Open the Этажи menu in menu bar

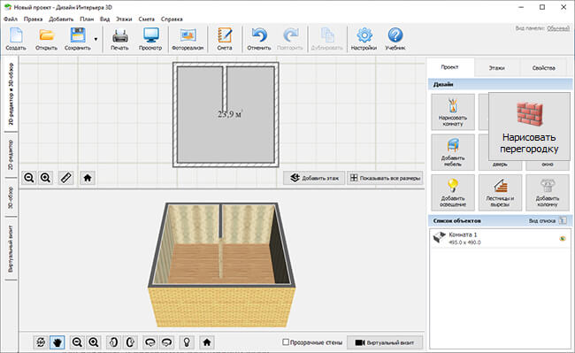pos(124,19)
